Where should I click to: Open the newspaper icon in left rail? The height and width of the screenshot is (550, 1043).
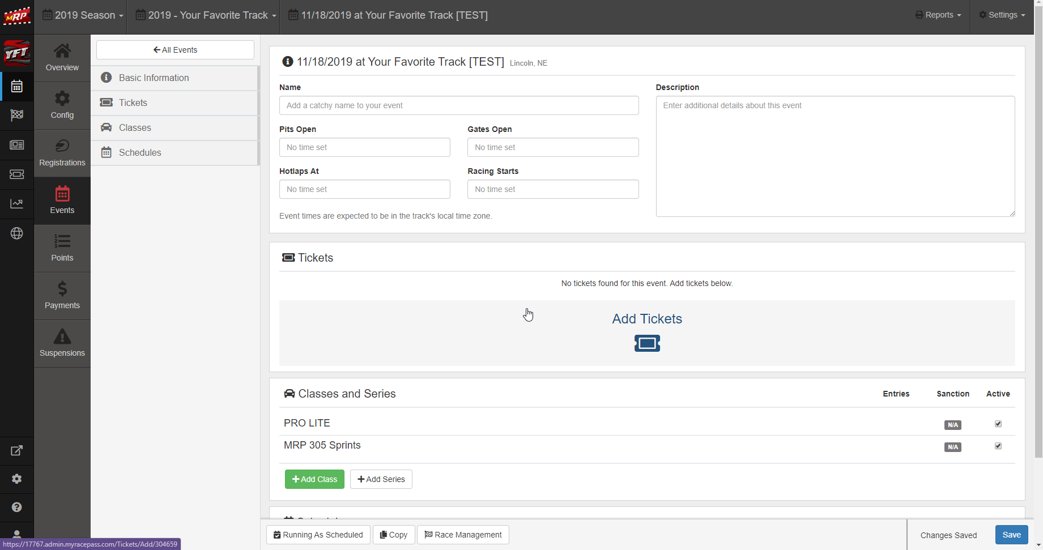(x=17, y=145)
